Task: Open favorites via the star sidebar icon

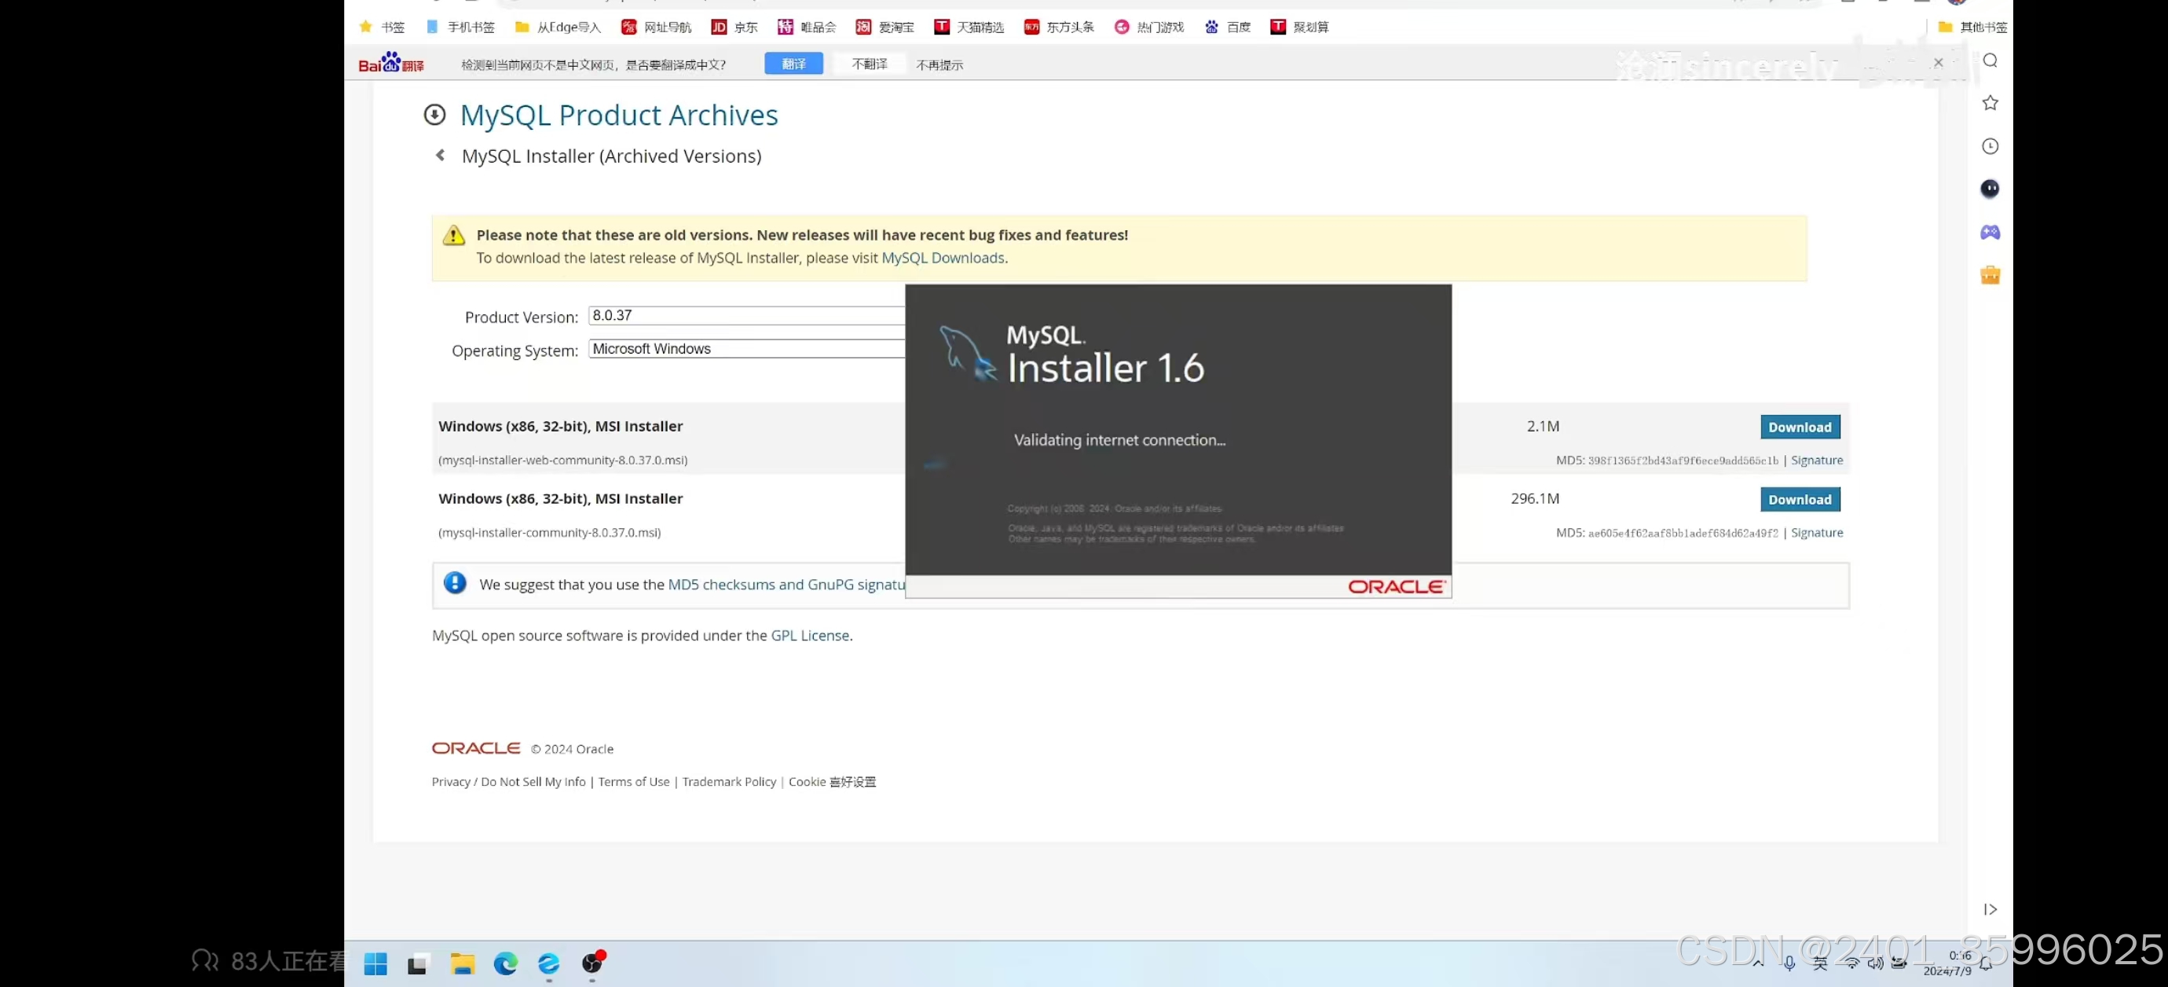Action: [1990, 102]
